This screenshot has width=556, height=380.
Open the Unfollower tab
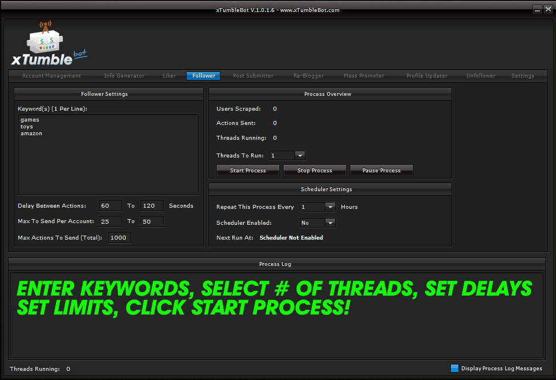point(481,75)
